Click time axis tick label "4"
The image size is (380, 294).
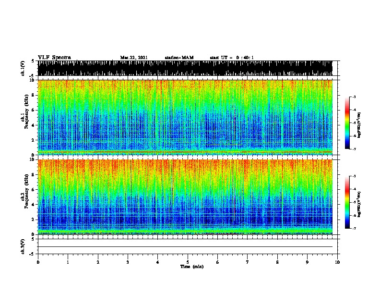pos(158,262)
